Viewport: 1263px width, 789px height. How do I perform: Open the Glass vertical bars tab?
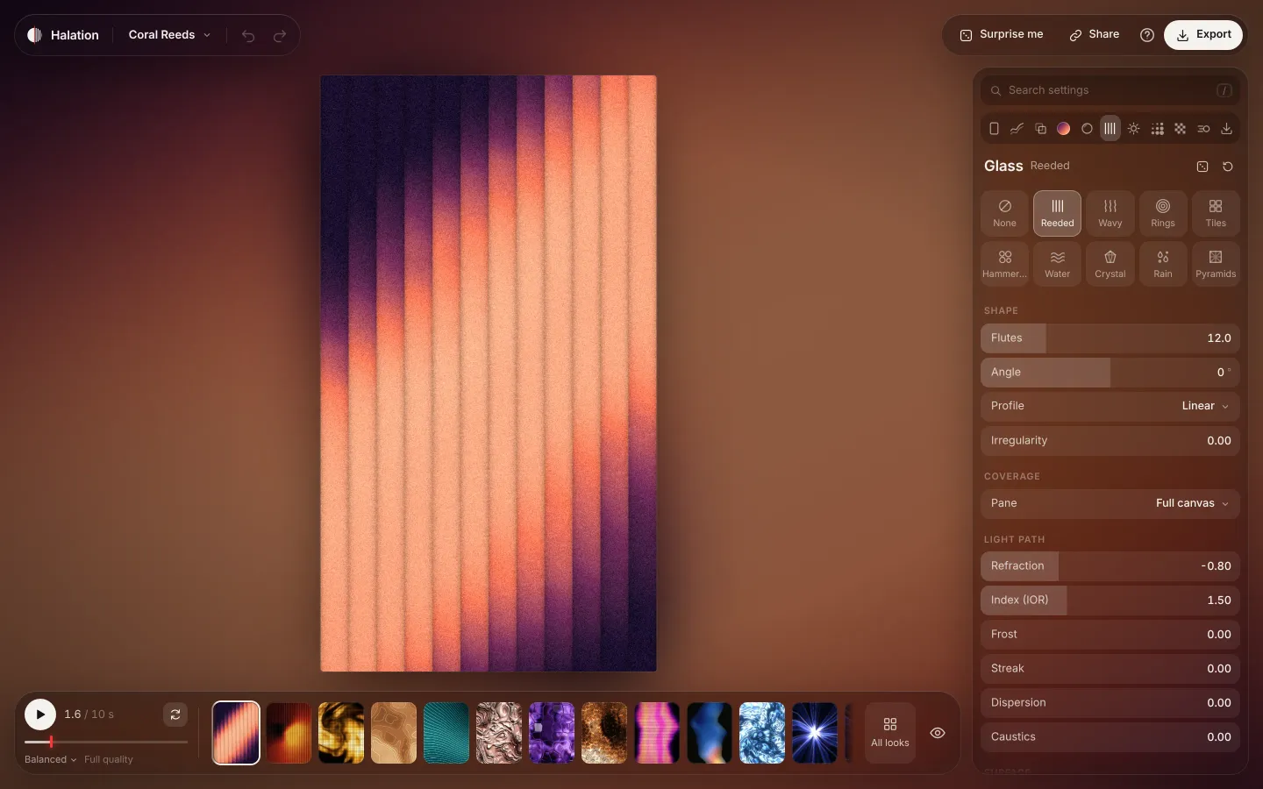click(x=1110, y=129)
